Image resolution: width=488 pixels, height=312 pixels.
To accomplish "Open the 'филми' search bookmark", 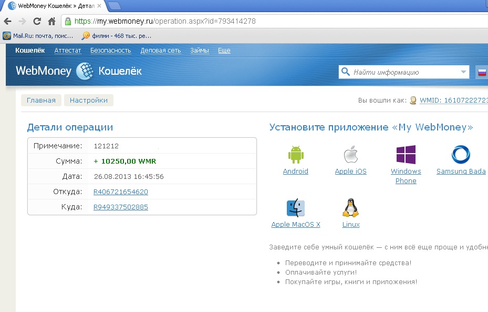I will tap(117, 36).
